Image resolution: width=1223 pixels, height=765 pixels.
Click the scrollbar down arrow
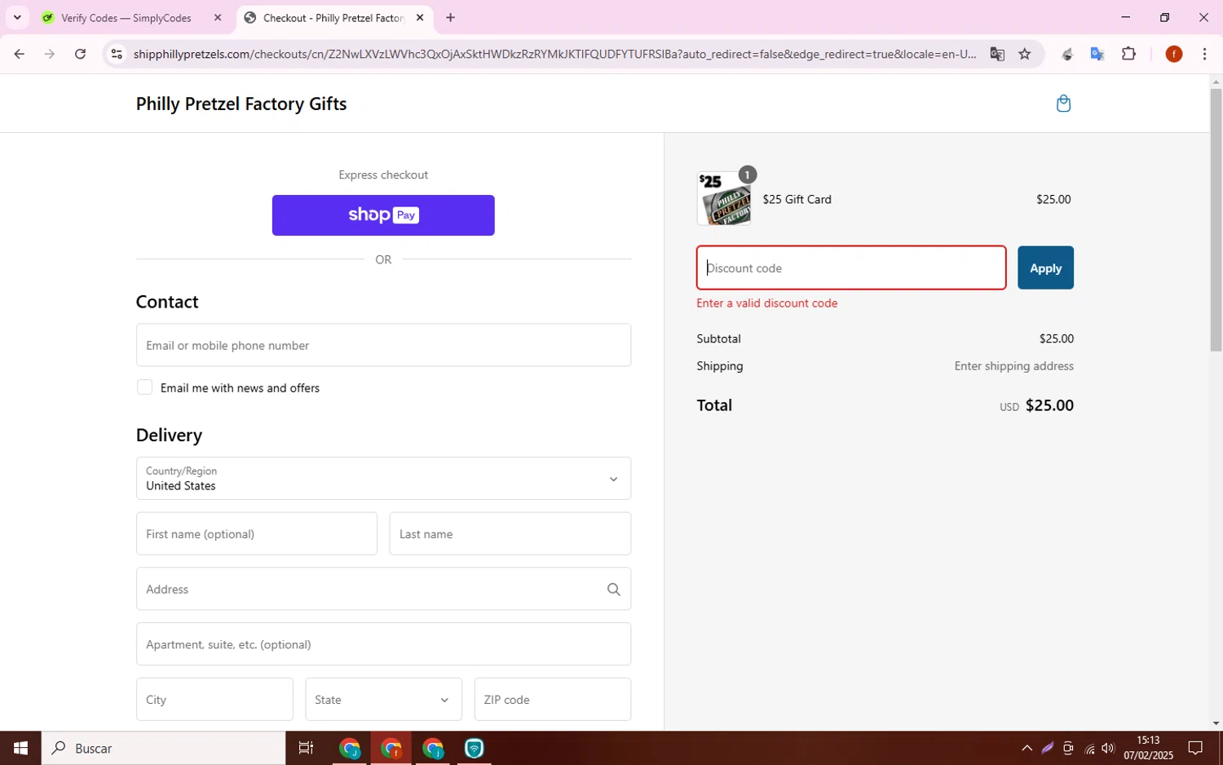tap(1216, 723)
